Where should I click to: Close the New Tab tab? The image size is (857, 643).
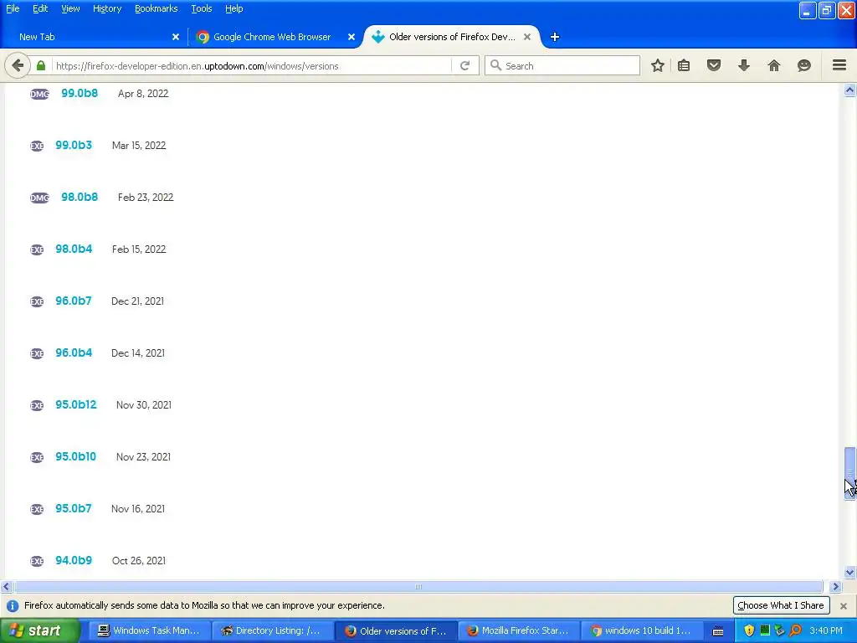point(176,37)
